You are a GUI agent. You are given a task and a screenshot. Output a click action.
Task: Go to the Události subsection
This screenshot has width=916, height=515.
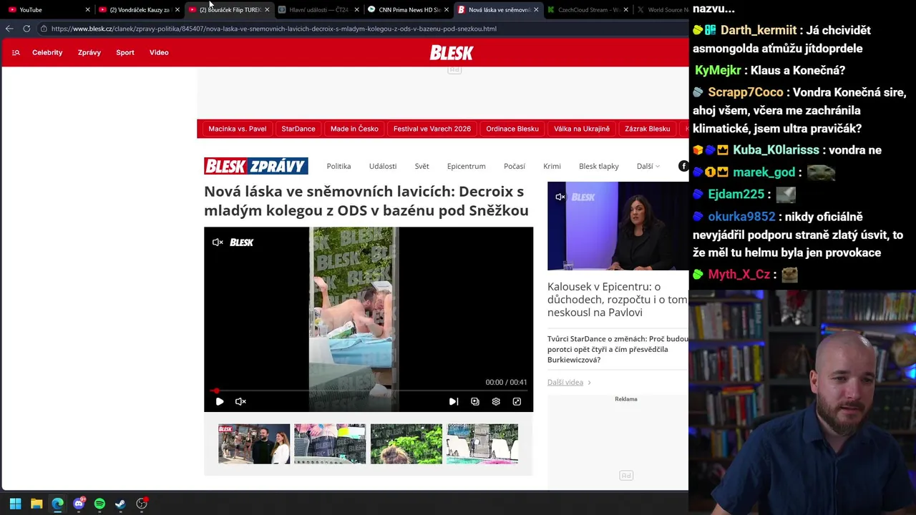[x=383, y=166]
